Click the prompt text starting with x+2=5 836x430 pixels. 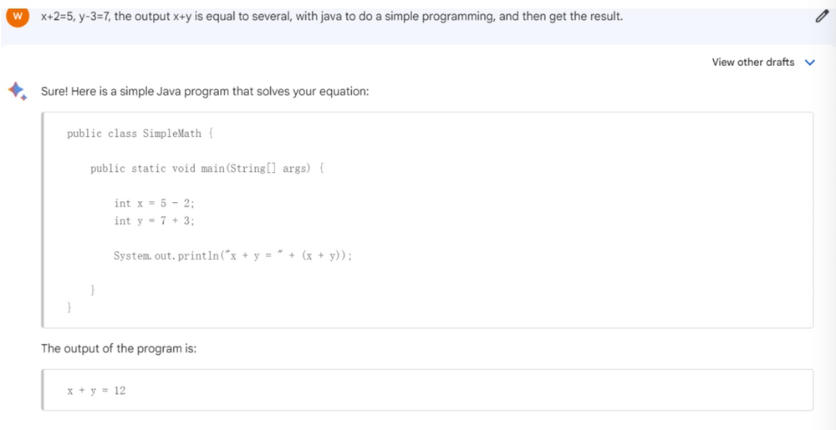point(331,17)
